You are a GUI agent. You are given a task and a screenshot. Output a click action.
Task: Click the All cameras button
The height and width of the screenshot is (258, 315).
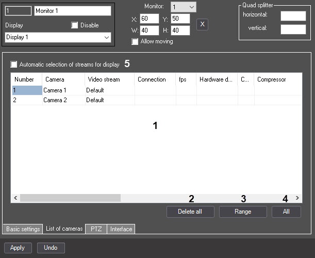point(286,212)
